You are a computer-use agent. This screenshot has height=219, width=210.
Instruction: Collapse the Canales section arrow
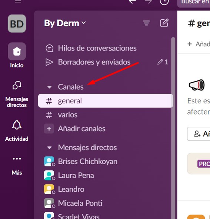[x=49, y=87]
